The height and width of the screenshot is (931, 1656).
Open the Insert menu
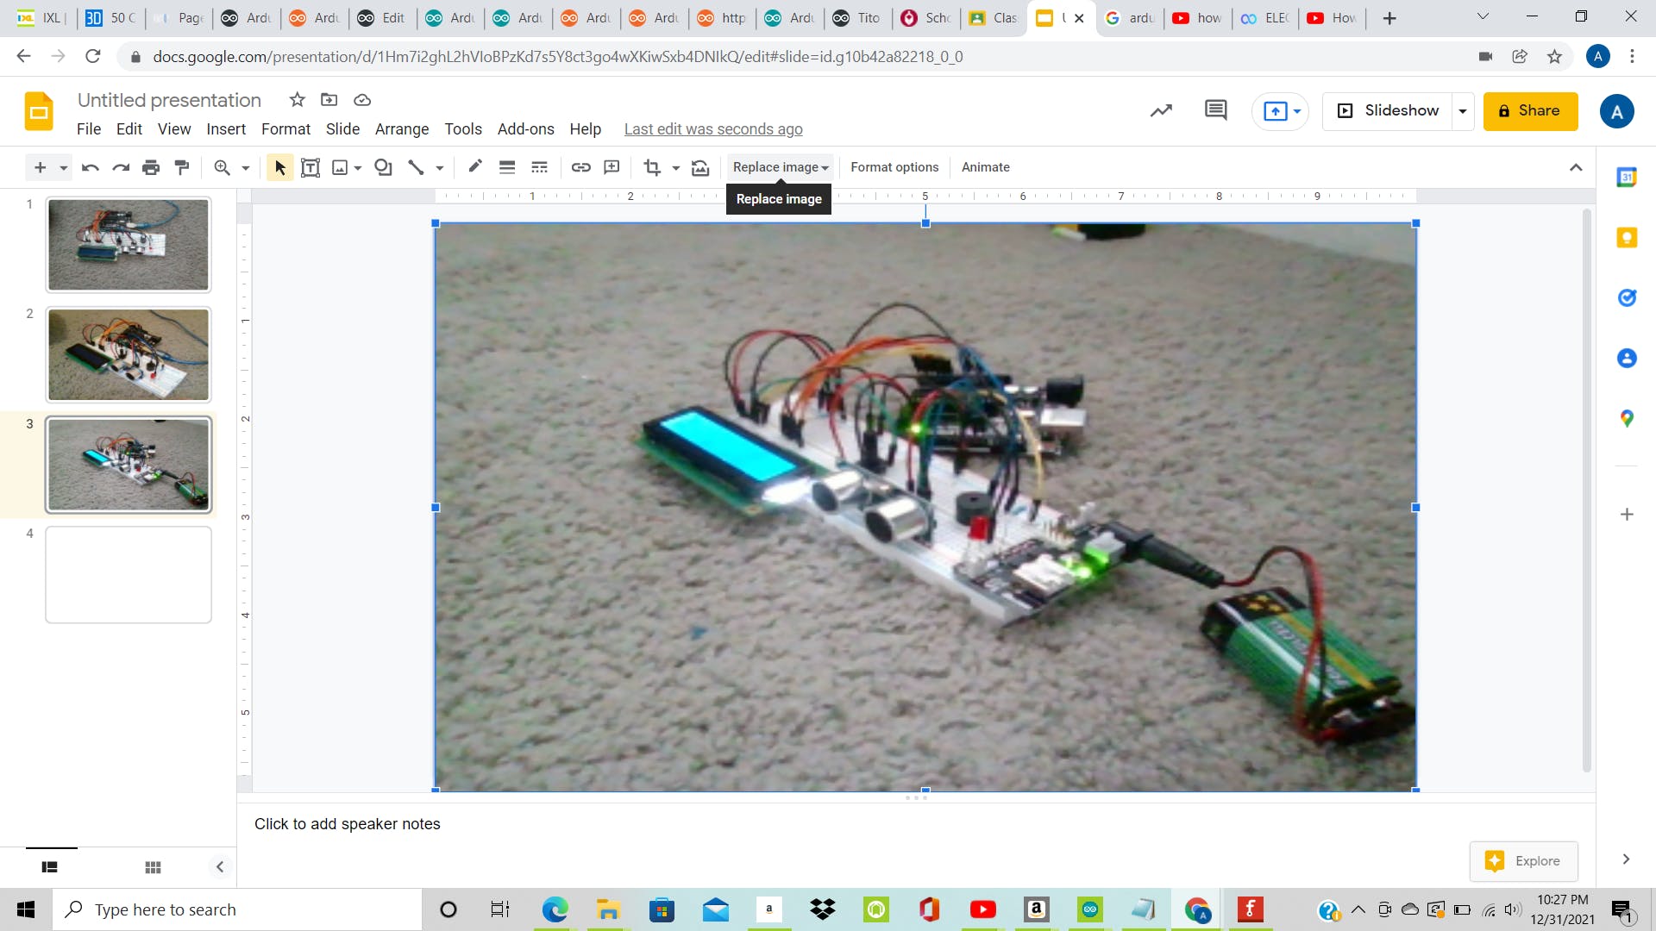click(x=226, y=129)
